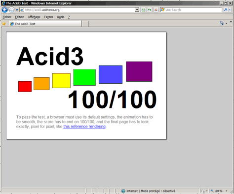The height and width of the screenshot is (194, 234).
Task: Open the Favoris menu
Action: 48,17
